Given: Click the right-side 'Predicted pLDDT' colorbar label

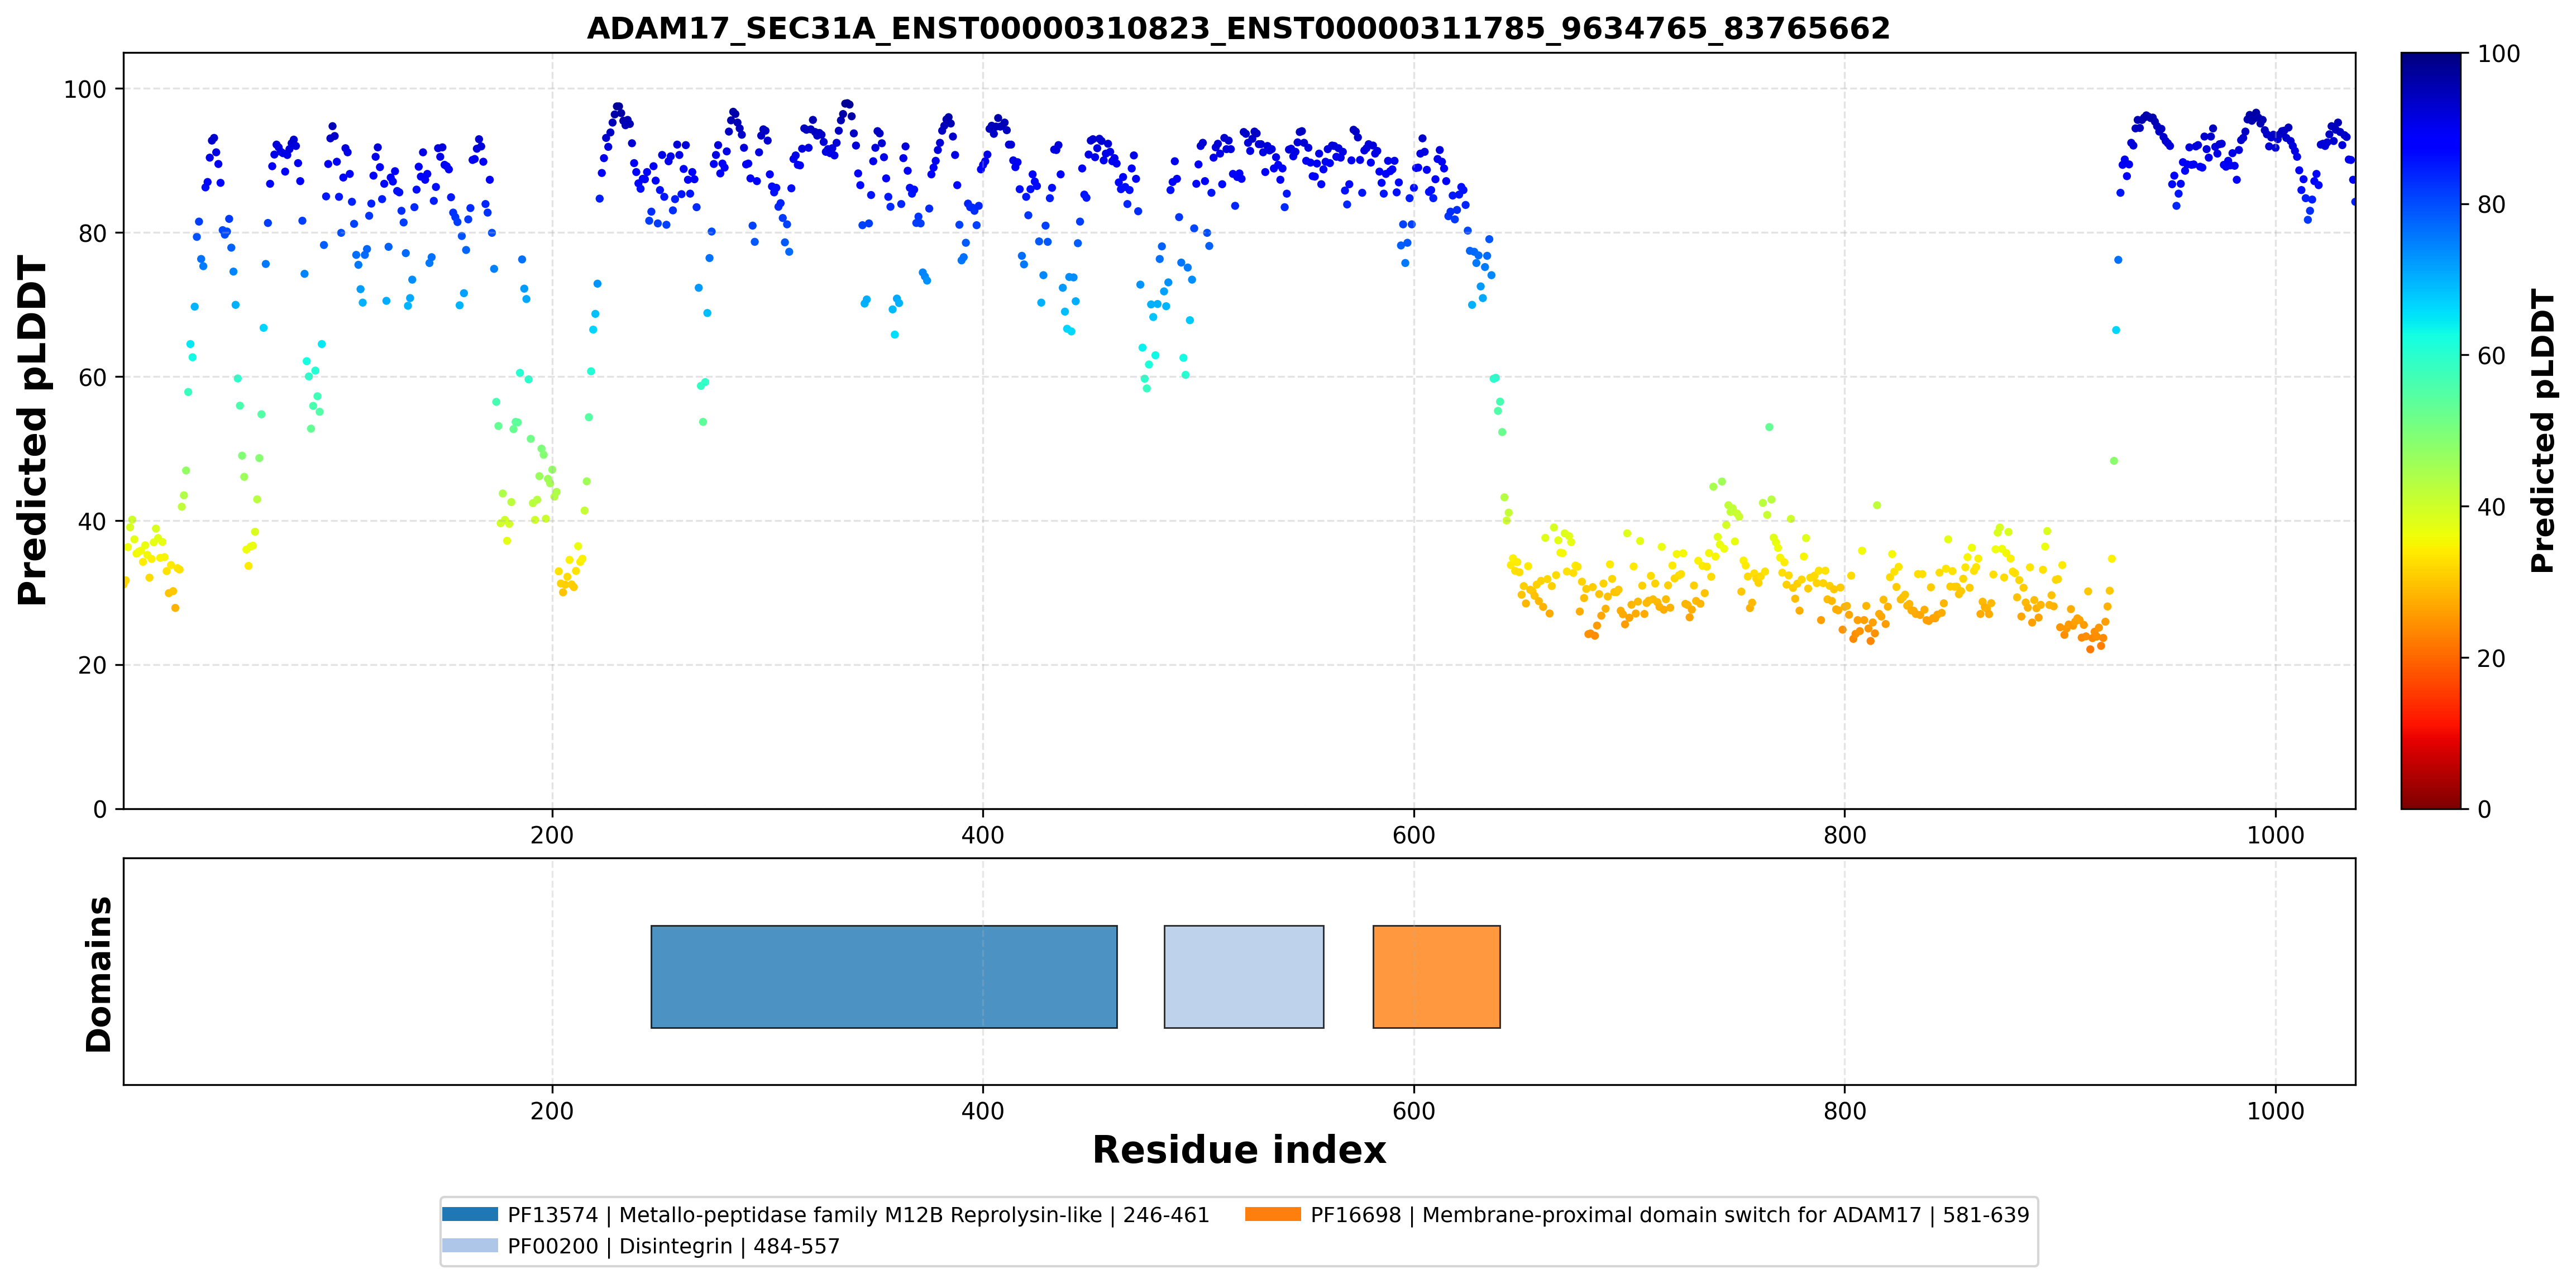Looking at the screenshot, I should [x=2542, y=430].
